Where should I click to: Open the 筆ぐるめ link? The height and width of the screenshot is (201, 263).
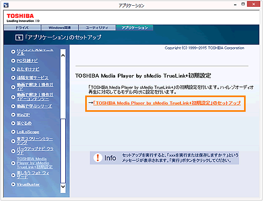[24, 123]
